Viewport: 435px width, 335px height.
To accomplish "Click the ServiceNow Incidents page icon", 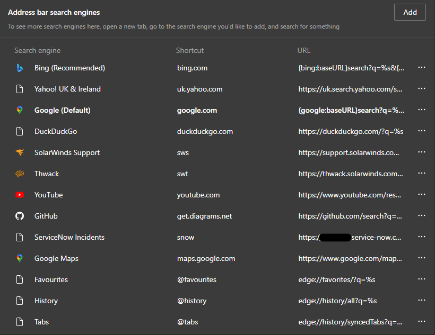I will tap(20, 237).
